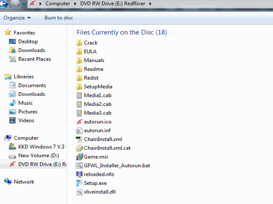The height and width of the screenshot is (204, 273).
Task: Click the Burn to disc button
Action: 59,17
